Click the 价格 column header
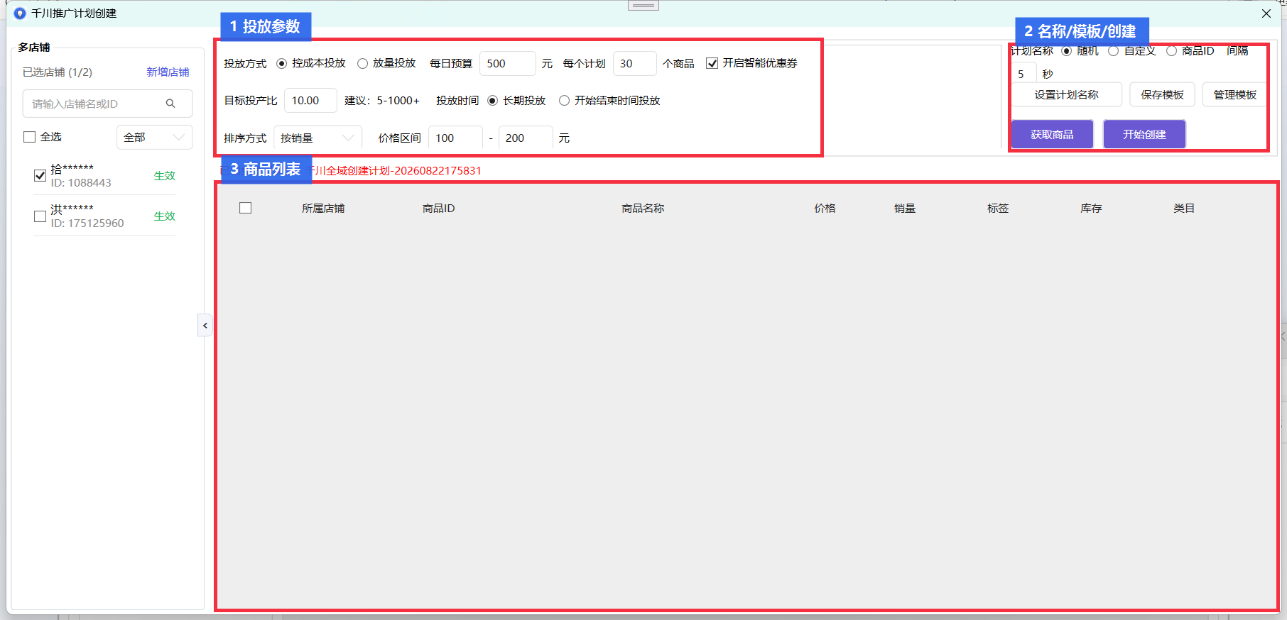This screenshot has width=1287, height=620. (825, 209)
